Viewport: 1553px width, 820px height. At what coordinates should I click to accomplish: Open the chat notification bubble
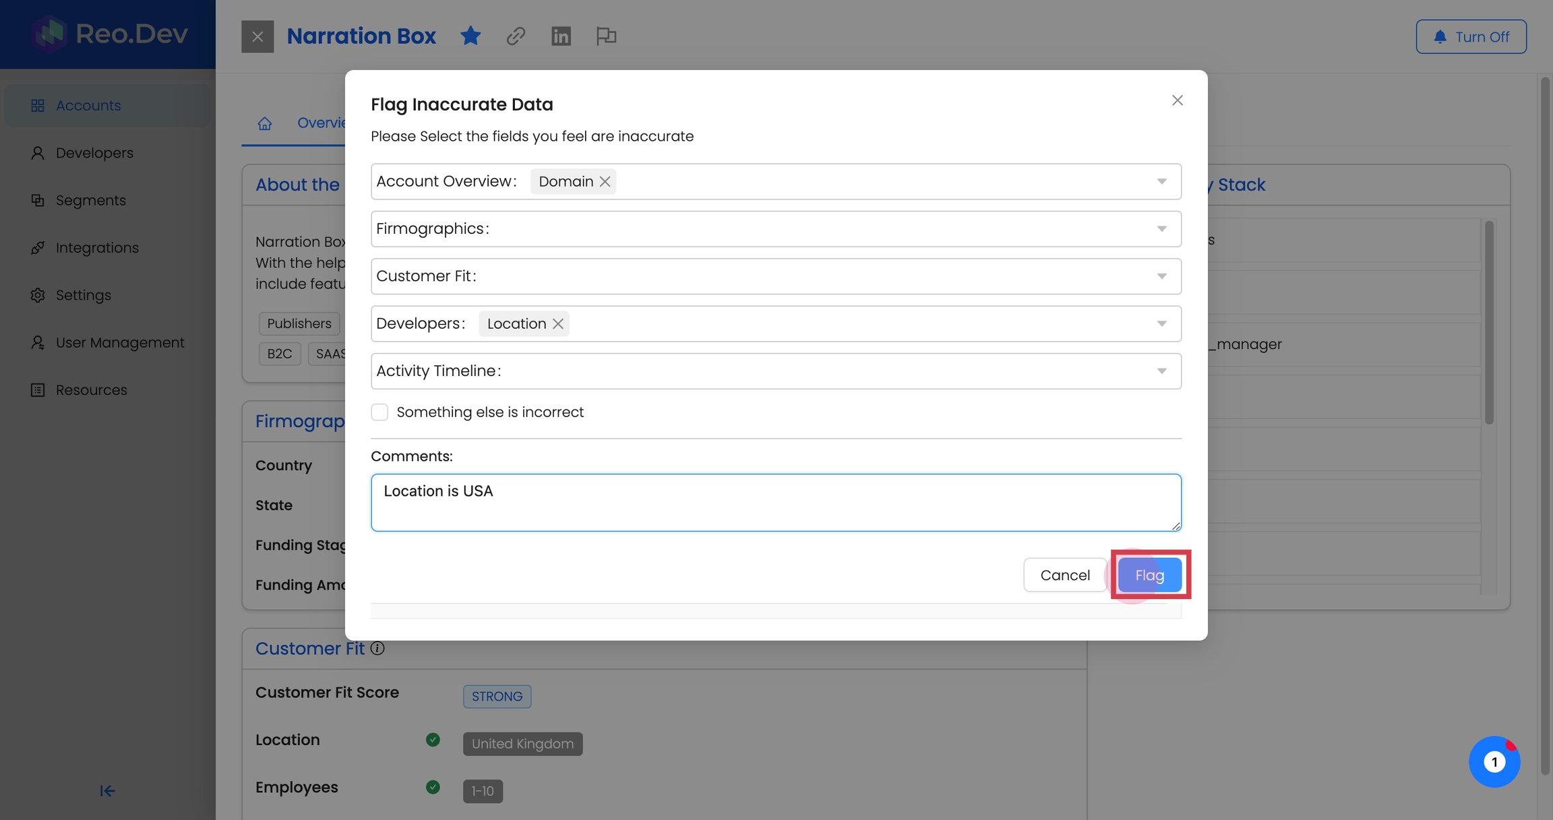pyautogui.click(x=1494, y=761)
